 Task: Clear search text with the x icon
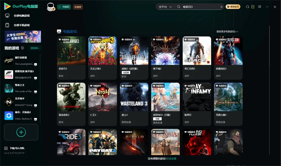tap(221, 7)
